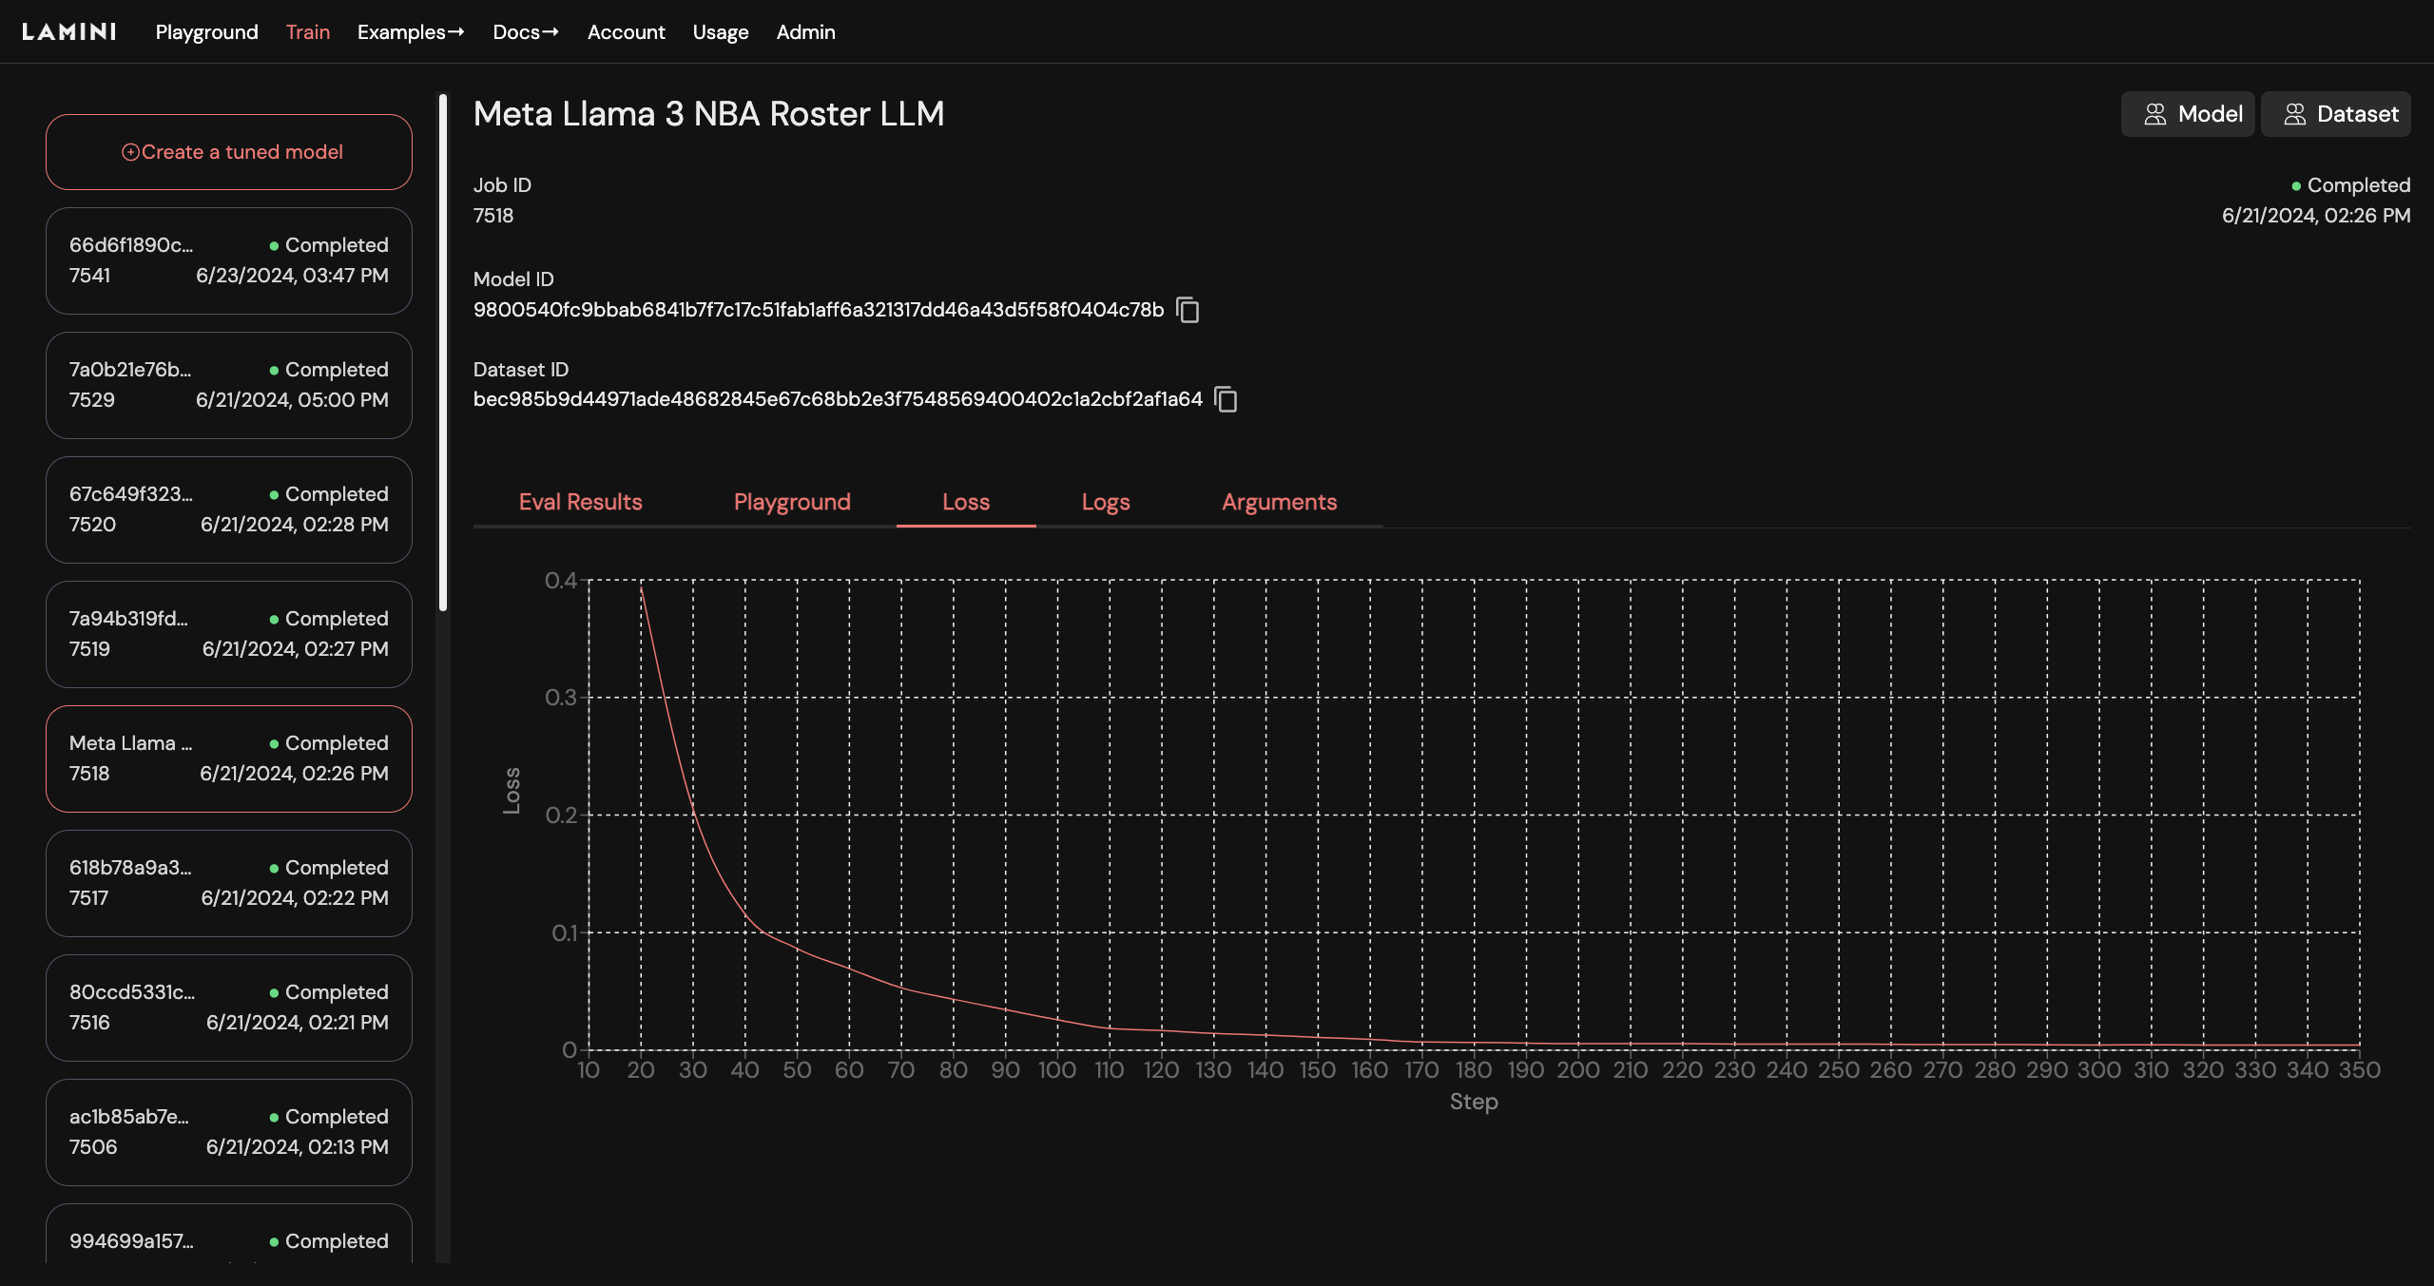Open the job's Playground tab
This screenshot has height=1286, width=2434.
pos(791,502)
